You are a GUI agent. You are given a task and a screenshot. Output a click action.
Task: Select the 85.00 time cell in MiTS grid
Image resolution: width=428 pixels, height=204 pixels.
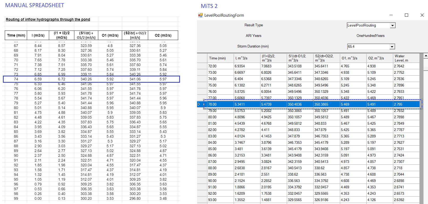221,149
